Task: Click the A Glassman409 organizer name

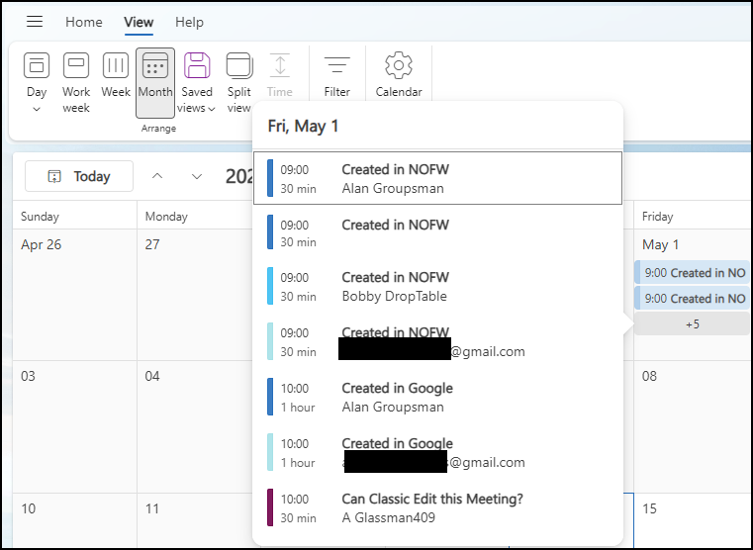Action: (x=389, y=517)
